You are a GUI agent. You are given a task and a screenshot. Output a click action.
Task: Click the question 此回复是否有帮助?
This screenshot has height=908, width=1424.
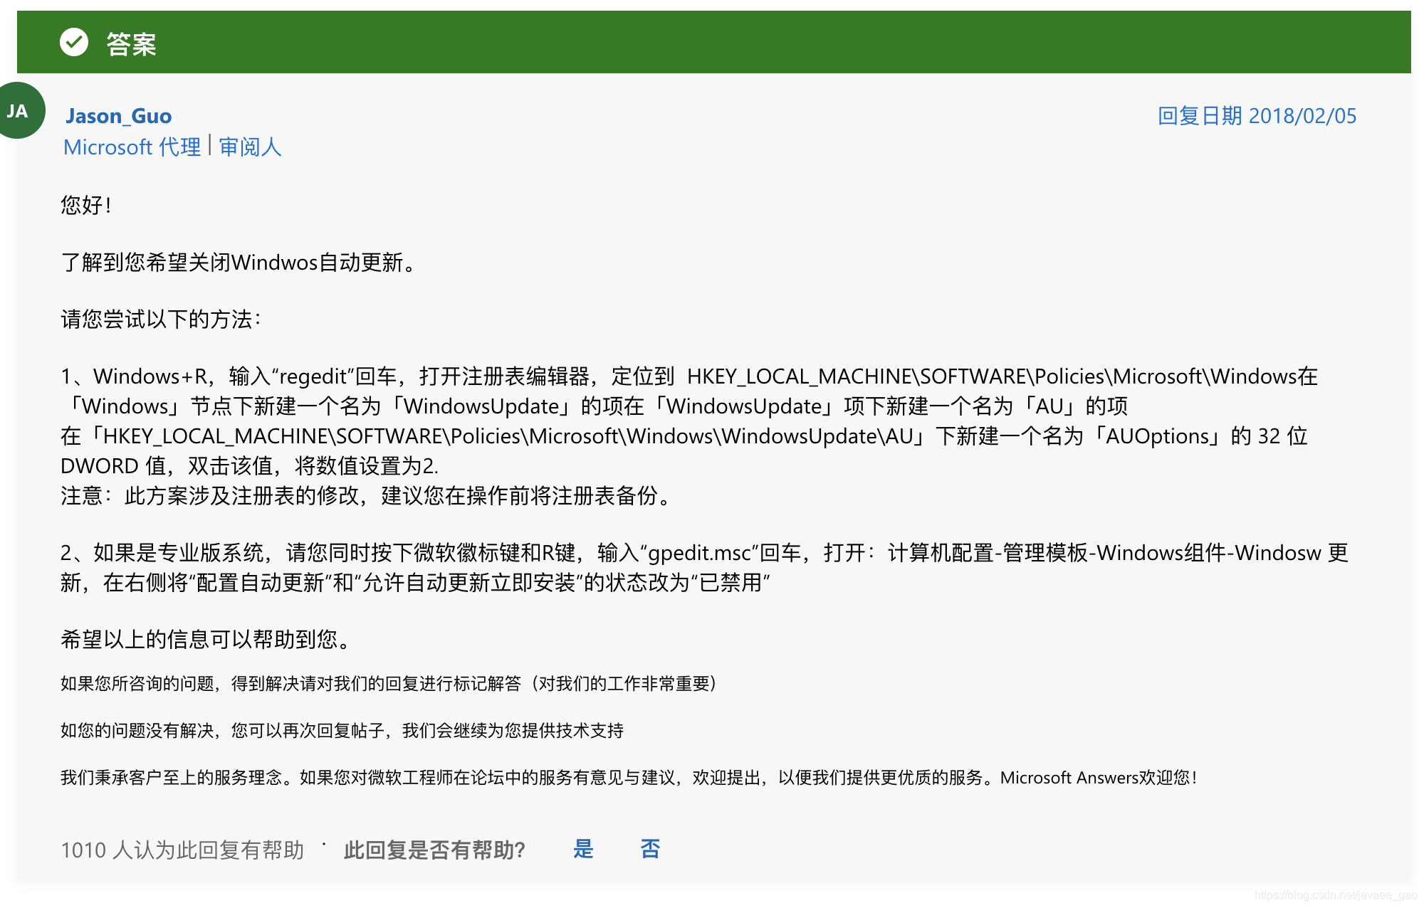click(x=434, y=850)
